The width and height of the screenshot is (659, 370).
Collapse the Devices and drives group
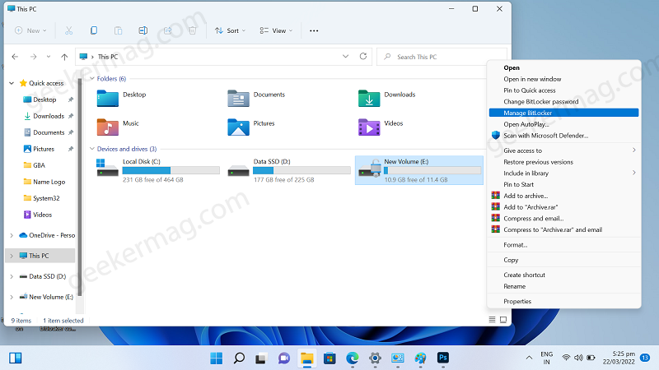92,149
